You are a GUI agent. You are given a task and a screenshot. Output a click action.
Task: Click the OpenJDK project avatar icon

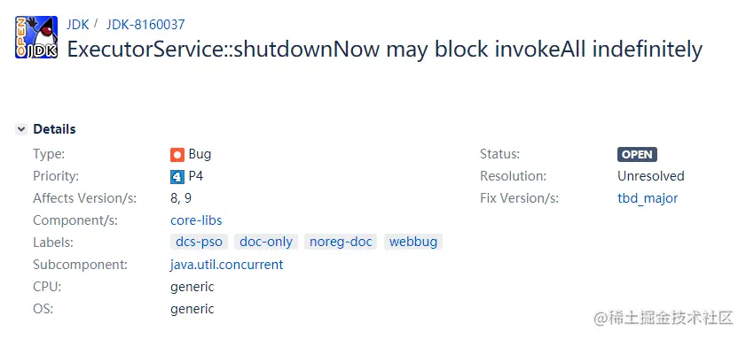(x=36, y=37)
